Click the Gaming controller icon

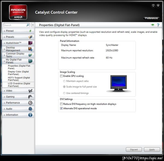click(30, 97)
